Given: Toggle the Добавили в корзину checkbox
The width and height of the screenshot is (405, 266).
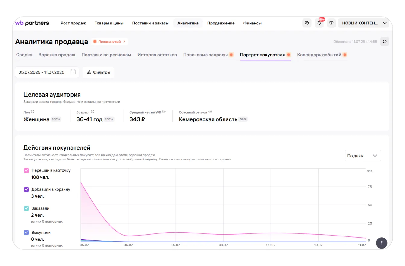Looking at the screenshot, I should point(27,190).
